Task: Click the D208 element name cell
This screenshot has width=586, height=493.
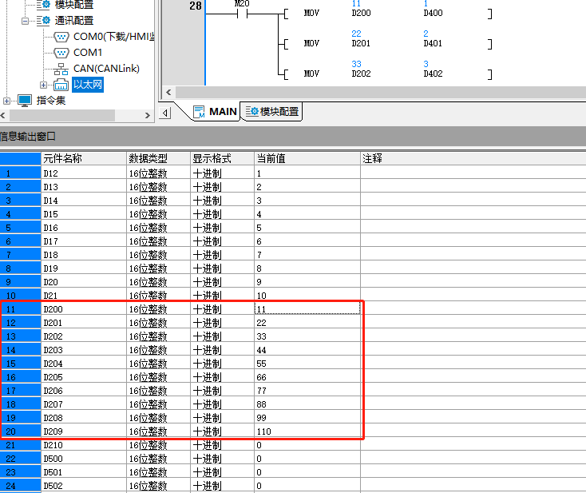Action: tap(84, 418)
